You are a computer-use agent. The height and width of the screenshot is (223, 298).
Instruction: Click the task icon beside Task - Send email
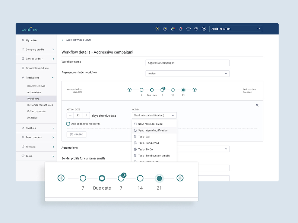pyautogui.click(x=135, y=143)
